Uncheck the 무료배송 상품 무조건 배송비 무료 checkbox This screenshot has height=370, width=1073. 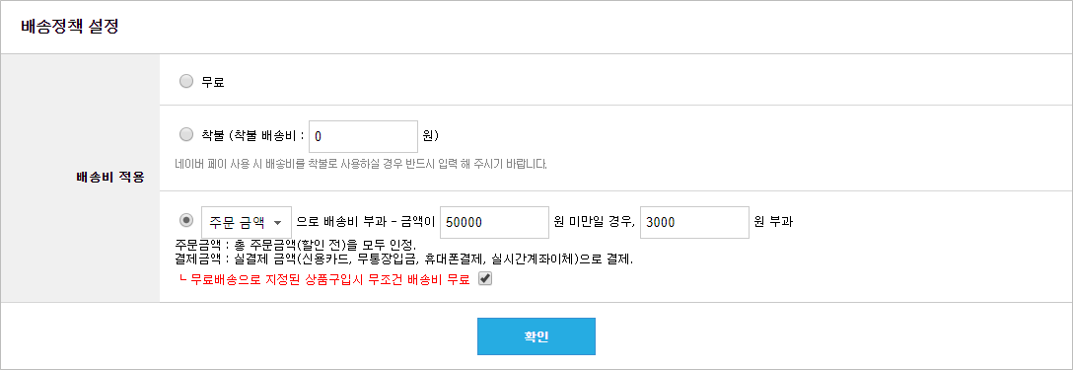[x=484, y=279]
